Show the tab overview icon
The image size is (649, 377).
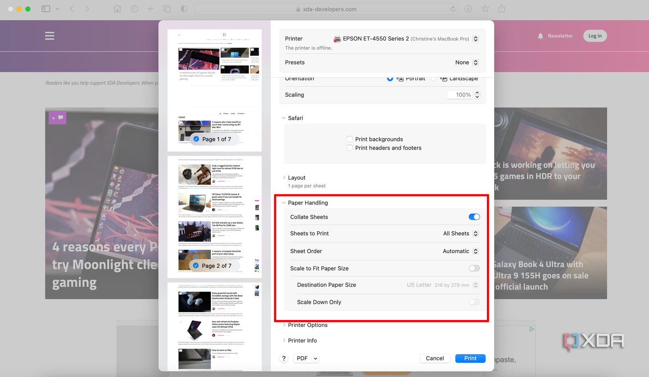pos(167,9)
